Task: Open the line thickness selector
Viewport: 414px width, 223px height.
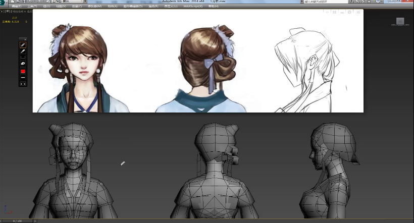Action: tap(23, 78)
